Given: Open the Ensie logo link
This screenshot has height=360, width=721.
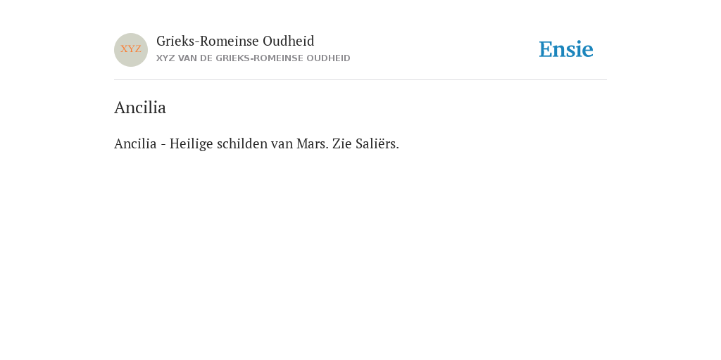Looking at the screenshot, I should pyautogui.click(x=566, y=49).
